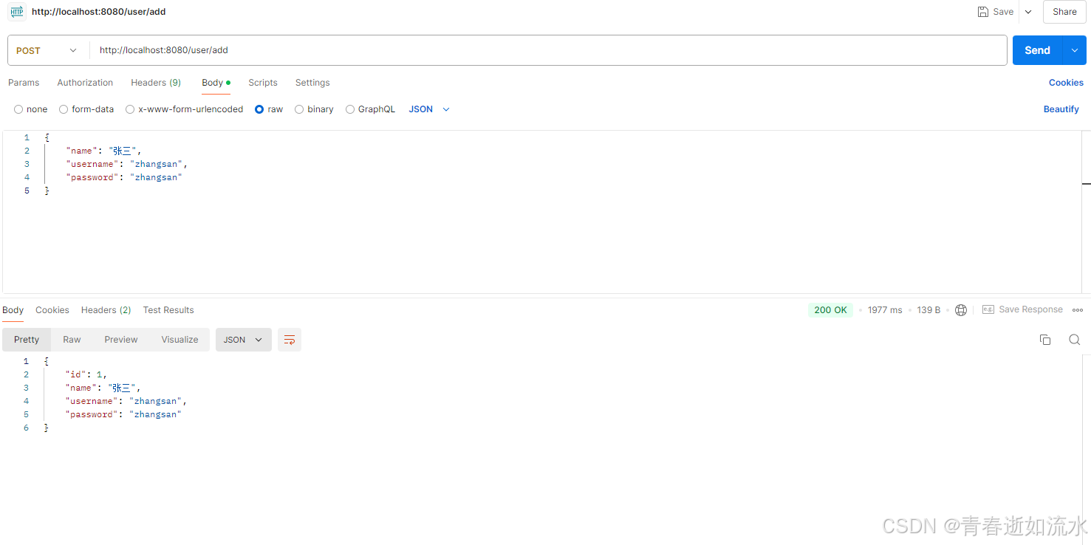The height and width of the screenshot is (545, 1091).
Task: Click the 139 B response size
Action: pos(928,310)
